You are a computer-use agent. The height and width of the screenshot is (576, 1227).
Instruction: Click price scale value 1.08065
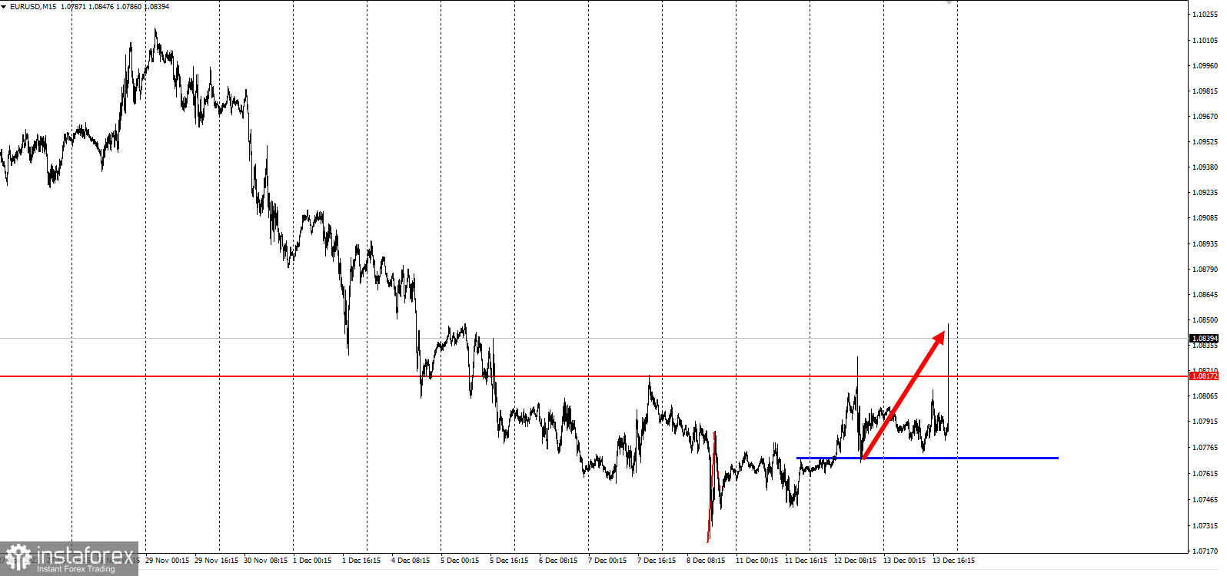click(1205, 396)
